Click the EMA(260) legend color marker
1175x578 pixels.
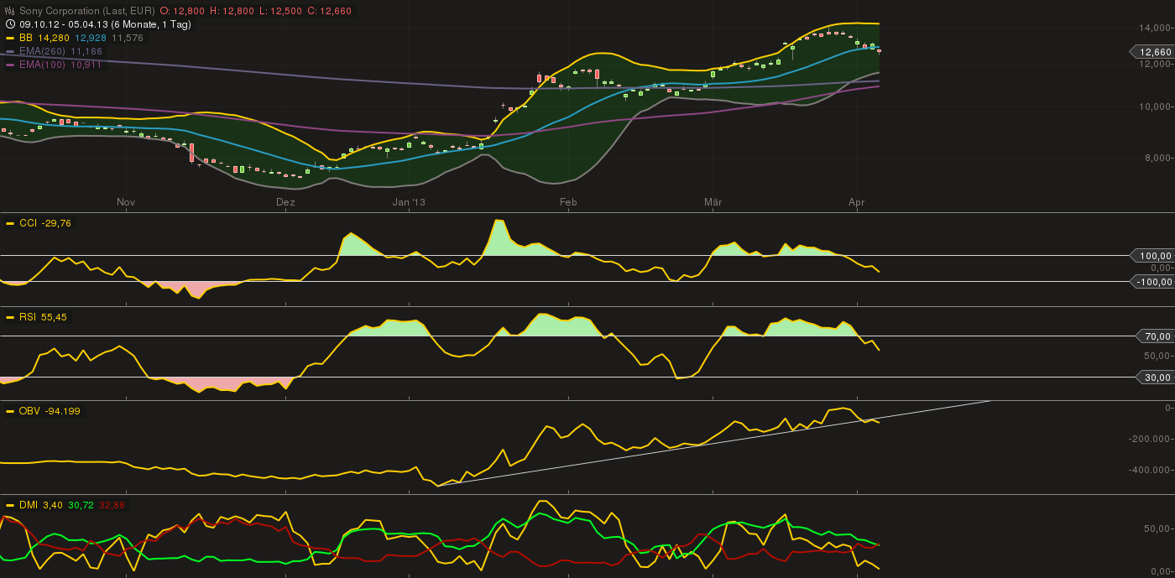click(10, 51)
